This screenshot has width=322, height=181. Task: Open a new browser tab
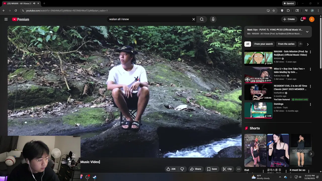coord(44,4)
